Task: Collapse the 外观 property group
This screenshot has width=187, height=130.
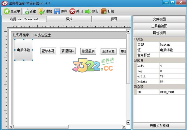Action: [x=135, y=39]
